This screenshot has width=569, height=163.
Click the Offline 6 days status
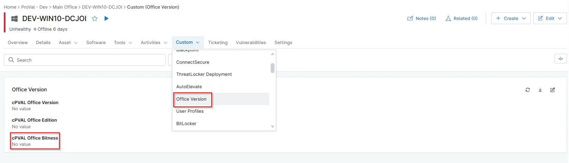tap(50, 29)
